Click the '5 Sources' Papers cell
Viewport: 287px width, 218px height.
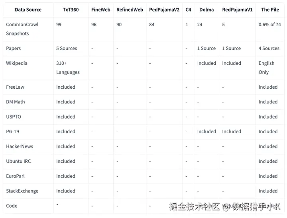point(67,49)
